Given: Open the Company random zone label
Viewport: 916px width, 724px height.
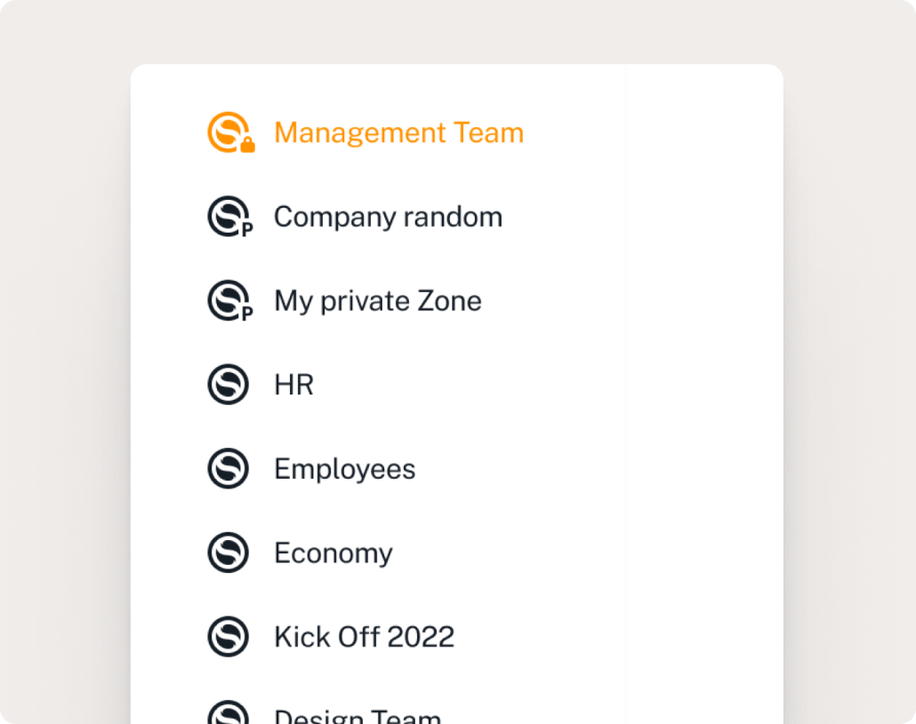Looking at the screenshot, I should [388, 217].
